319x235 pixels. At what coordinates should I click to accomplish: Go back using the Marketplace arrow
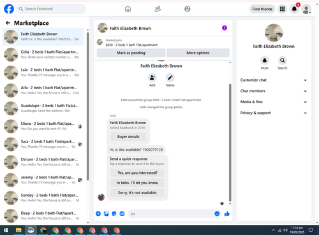(x=8, y=23)
